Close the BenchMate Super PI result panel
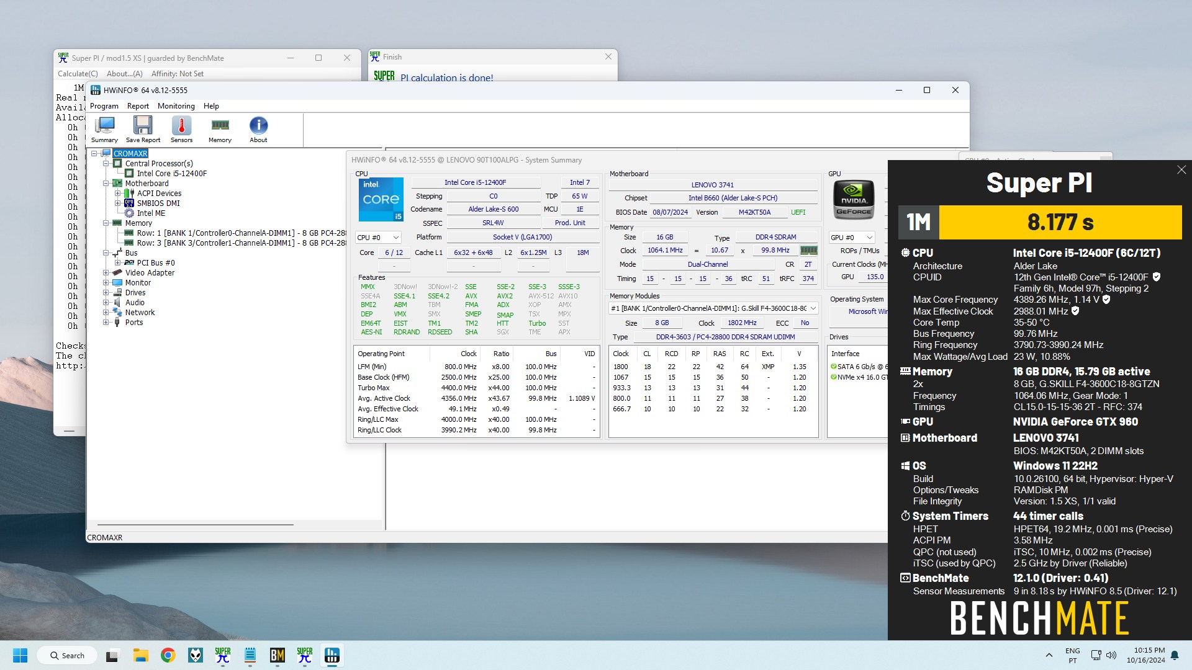This screenshot has height=670, width=1192. (1181, 170)
